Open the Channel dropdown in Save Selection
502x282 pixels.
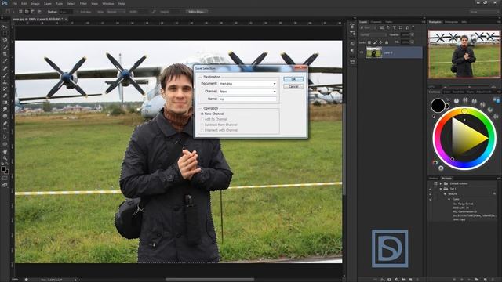point(248,92)
